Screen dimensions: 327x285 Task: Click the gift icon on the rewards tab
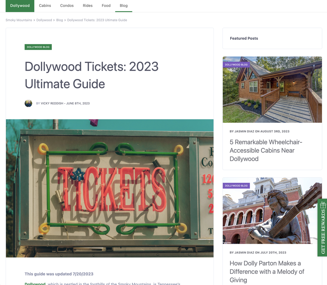point(323,205)
